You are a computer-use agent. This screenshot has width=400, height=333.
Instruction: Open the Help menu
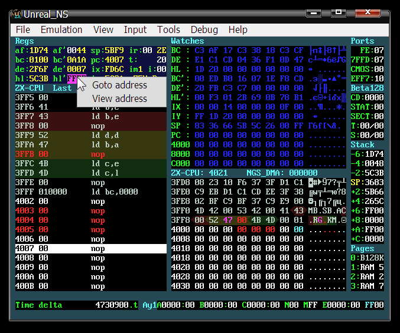pos(238,30)
